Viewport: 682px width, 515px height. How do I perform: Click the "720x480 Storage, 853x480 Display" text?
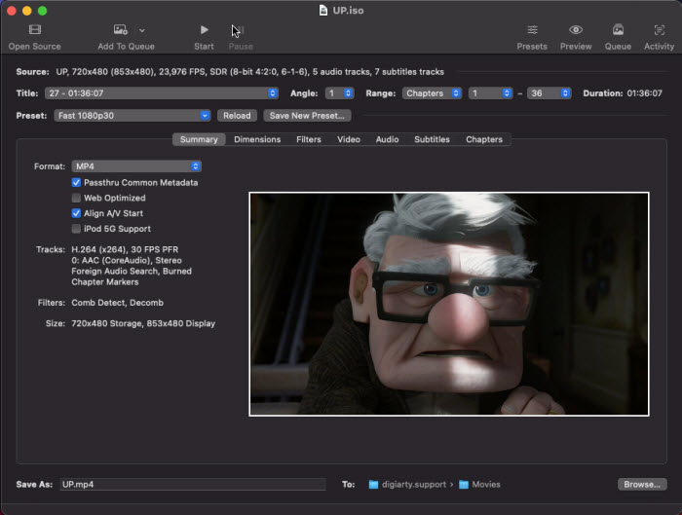pyautogui.click(x=143, y=323)
